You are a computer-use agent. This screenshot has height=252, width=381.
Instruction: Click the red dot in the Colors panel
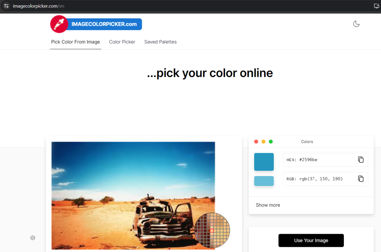point(256,141)
